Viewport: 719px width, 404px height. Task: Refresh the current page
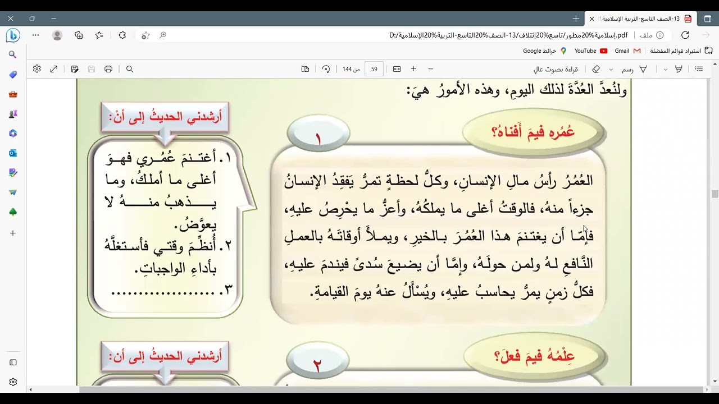[685, 35]
